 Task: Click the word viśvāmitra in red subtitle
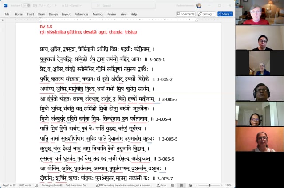(x=56, y=32)
